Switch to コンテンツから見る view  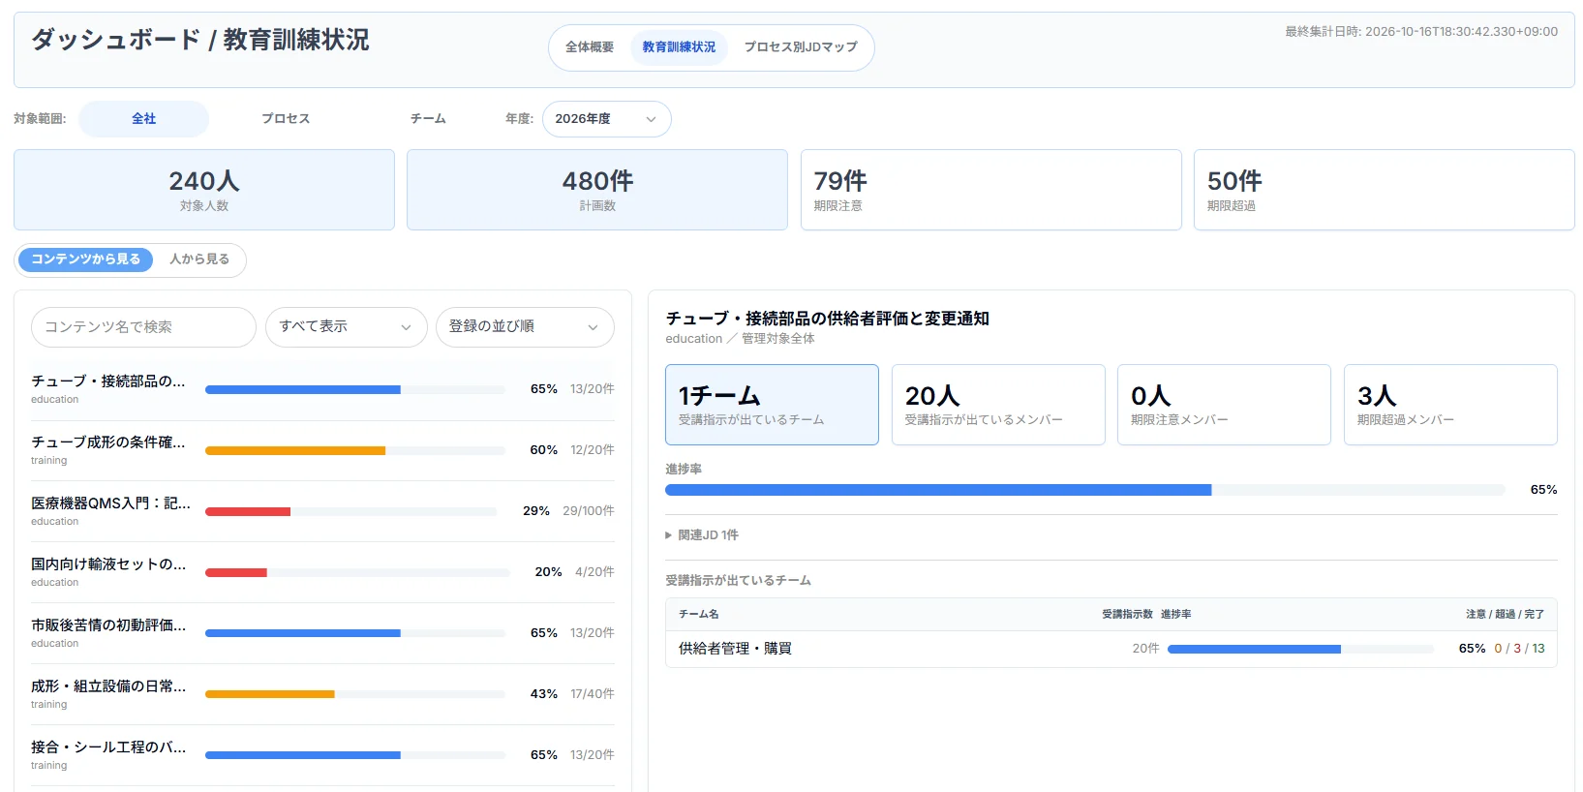point(86,259)
